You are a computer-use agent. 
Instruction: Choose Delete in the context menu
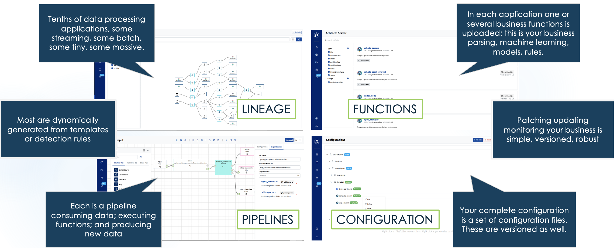368,204
